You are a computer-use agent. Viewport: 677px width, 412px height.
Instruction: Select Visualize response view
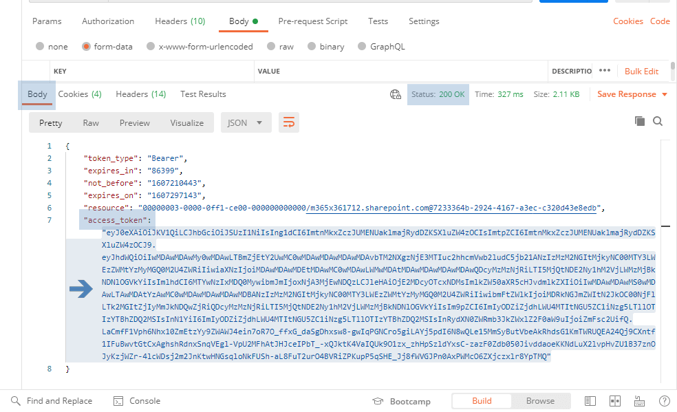click(x=187, y=123)
